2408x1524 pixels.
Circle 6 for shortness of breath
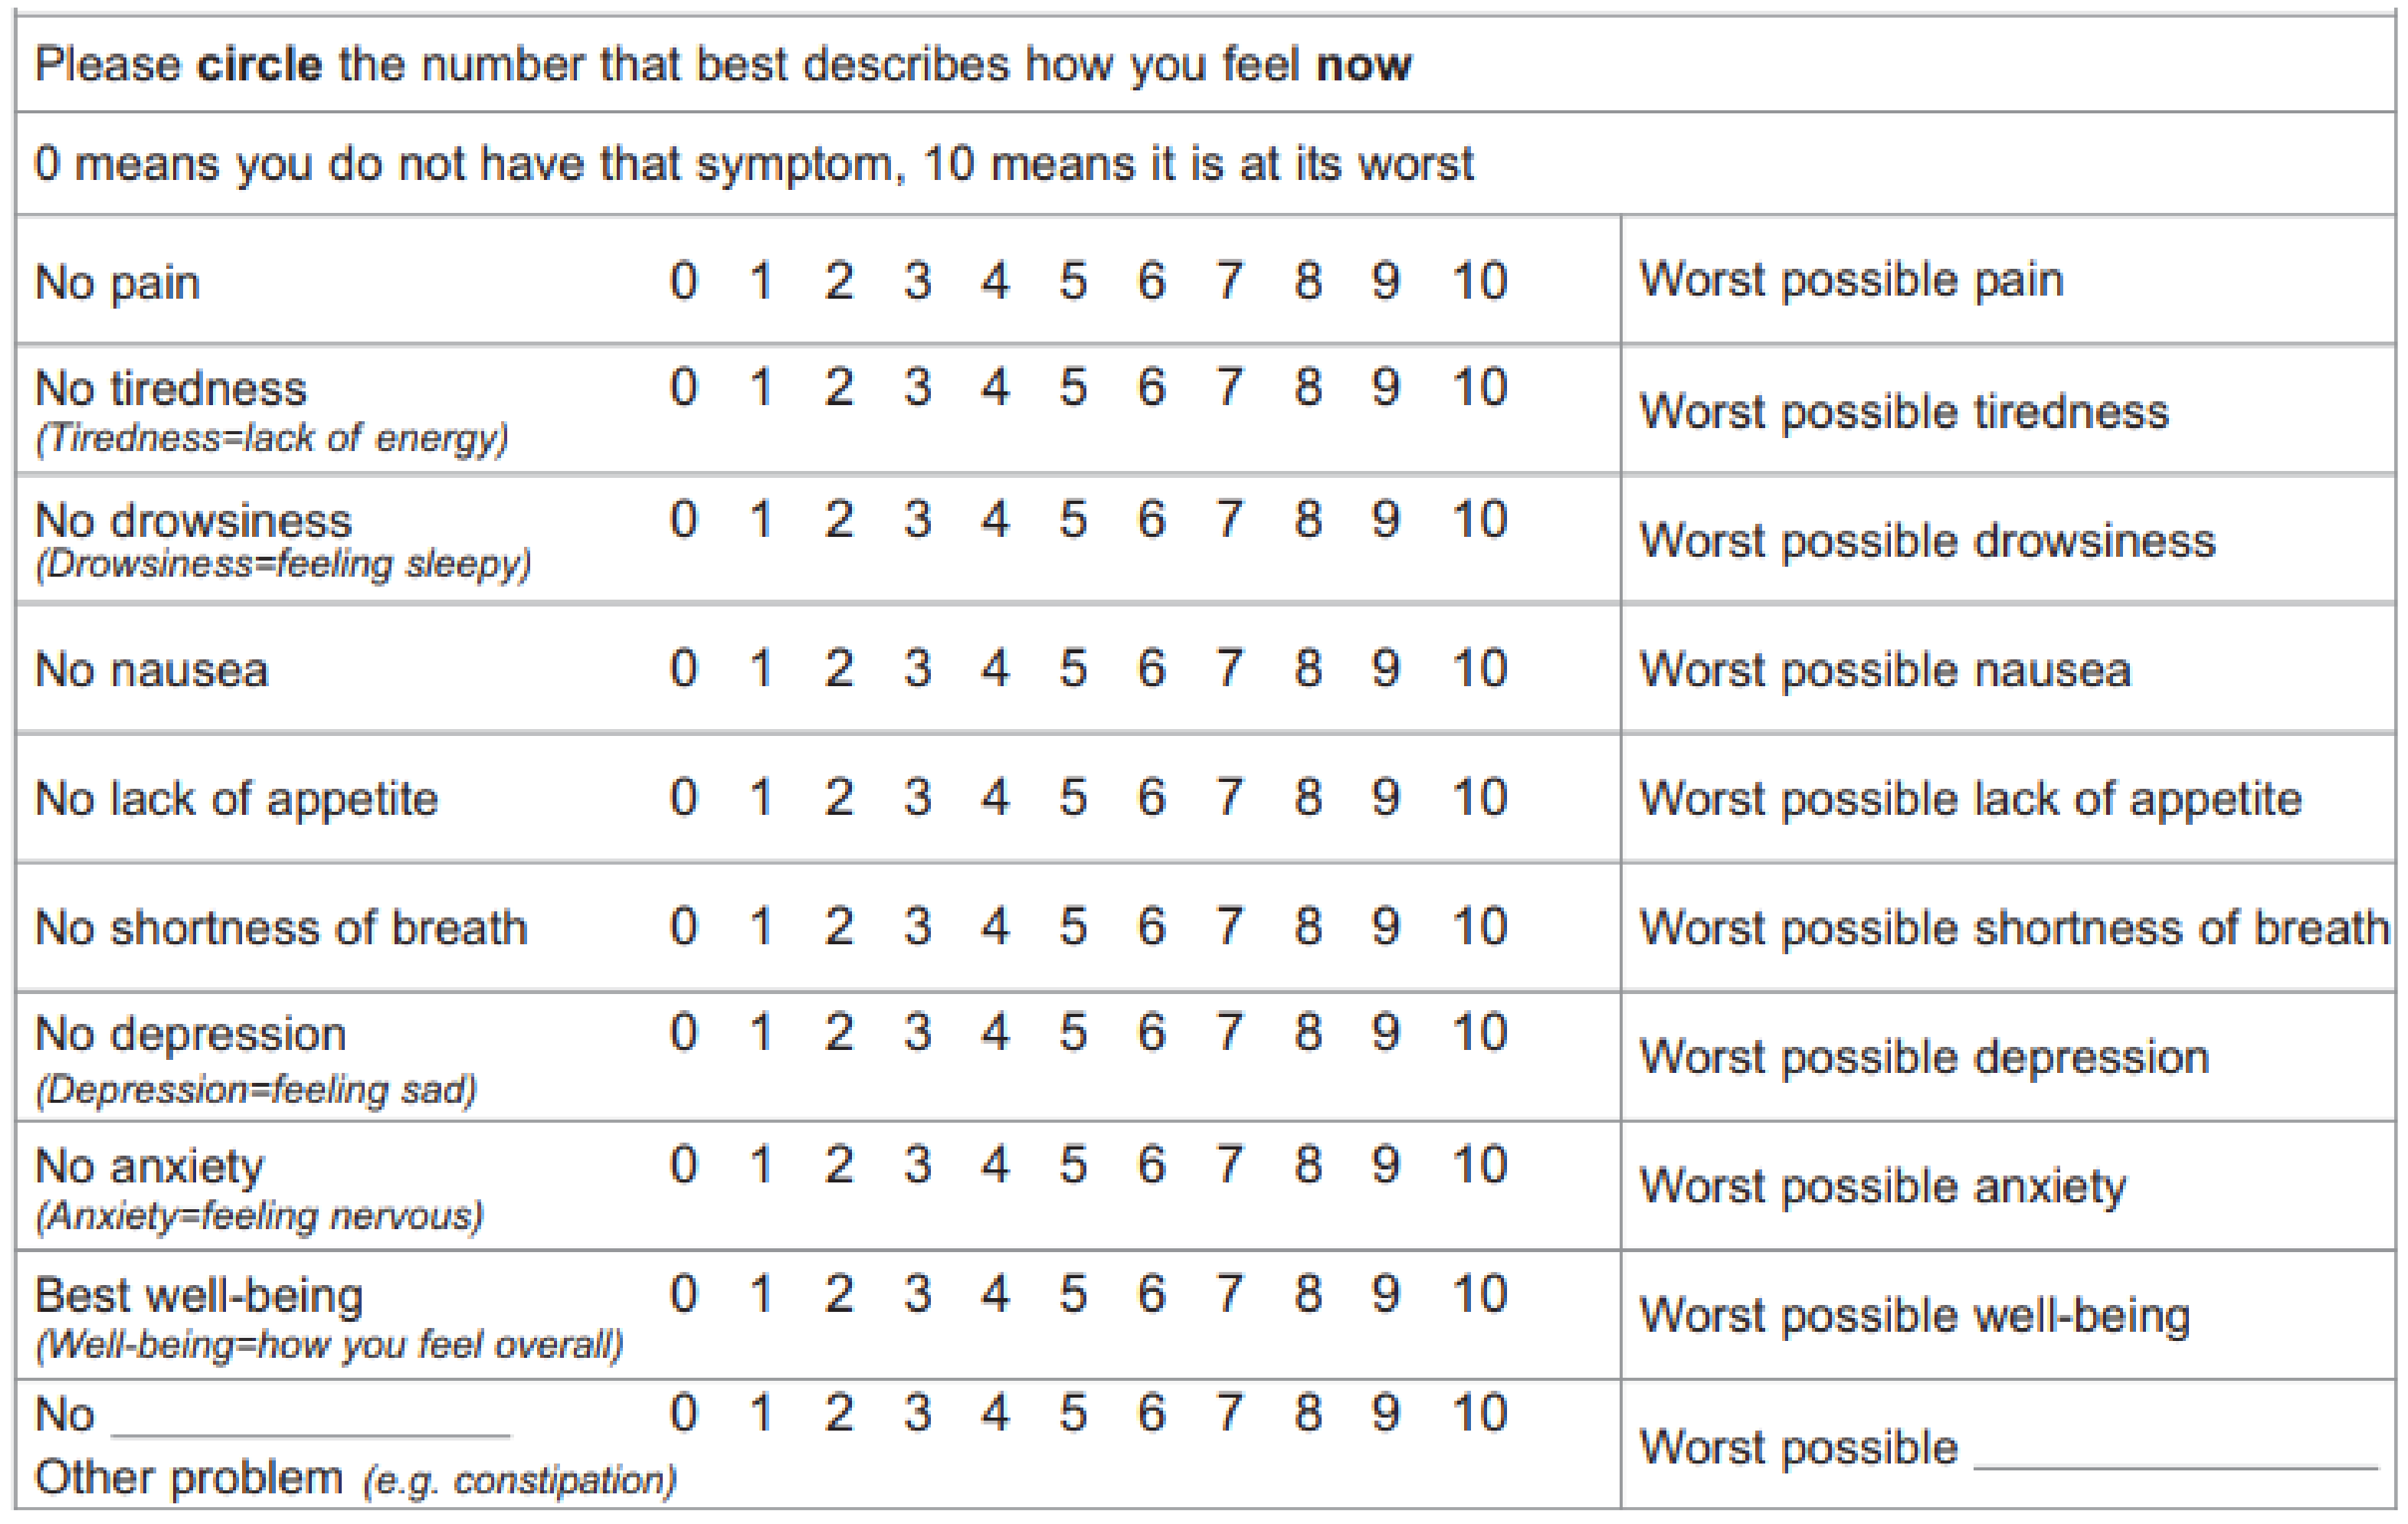(x=1151, y=927)
